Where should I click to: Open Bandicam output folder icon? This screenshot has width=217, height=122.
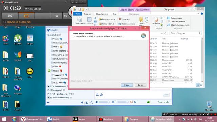(x=57, y=16)
